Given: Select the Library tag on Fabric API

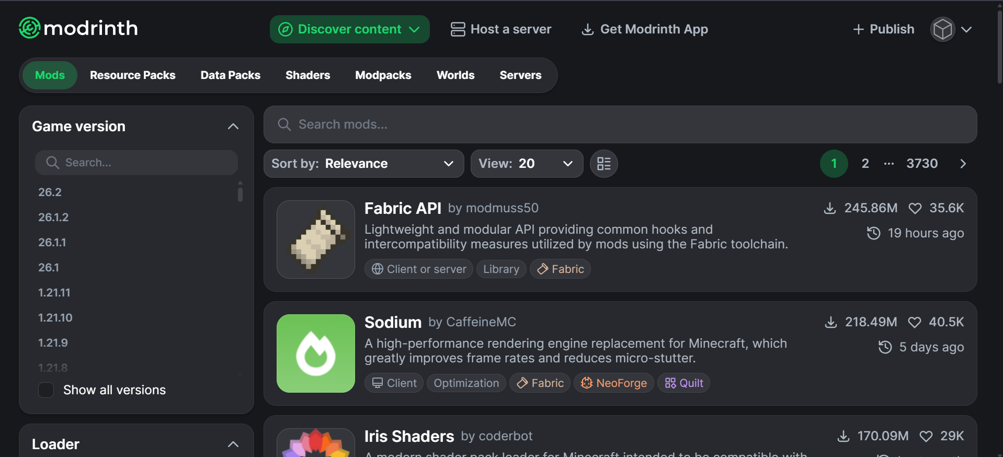Looking at the screenshot, I should pyautogui.click(x=501, y=269).
